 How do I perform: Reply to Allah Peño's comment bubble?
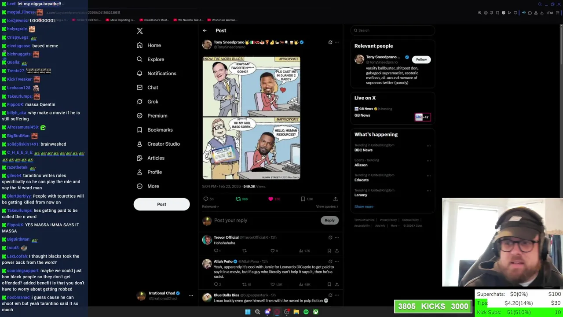pyautogui.click(x=216, y=284)
